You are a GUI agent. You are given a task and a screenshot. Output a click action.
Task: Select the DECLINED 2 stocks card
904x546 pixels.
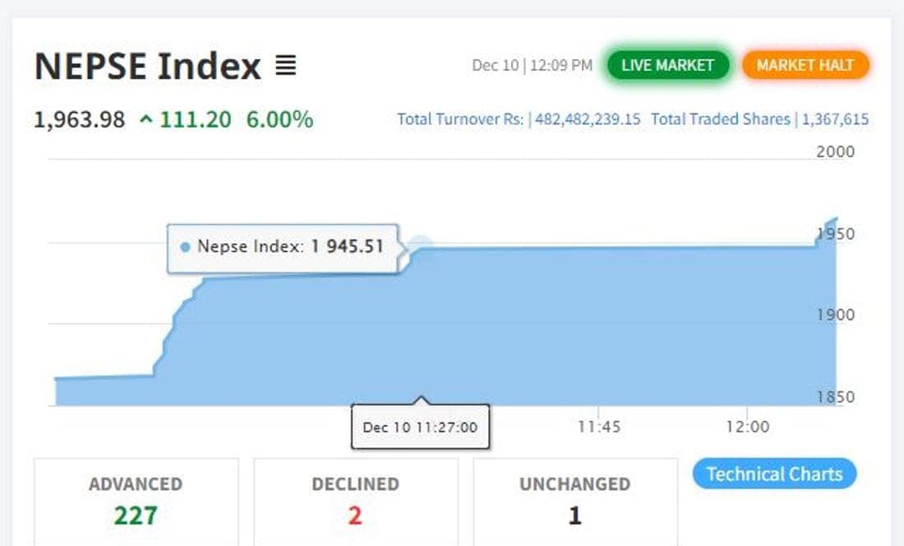tap(356, 502)
